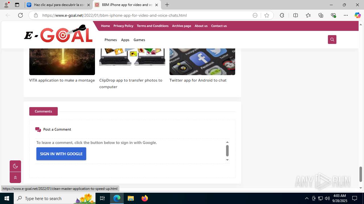Click the page scrollbar up arrow
Image resolution: width=364 pixels, height=204 pixels.
(x=361, y=24)
